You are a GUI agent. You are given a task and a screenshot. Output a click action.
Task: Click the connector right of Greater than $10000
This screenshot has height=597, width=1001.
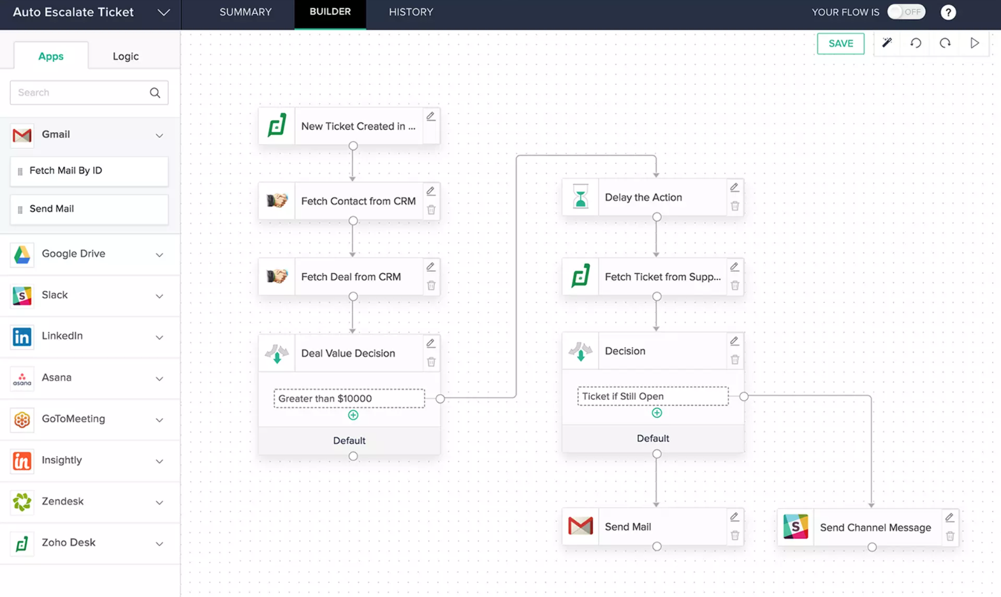pyautogui.click(x=440, y=399)
